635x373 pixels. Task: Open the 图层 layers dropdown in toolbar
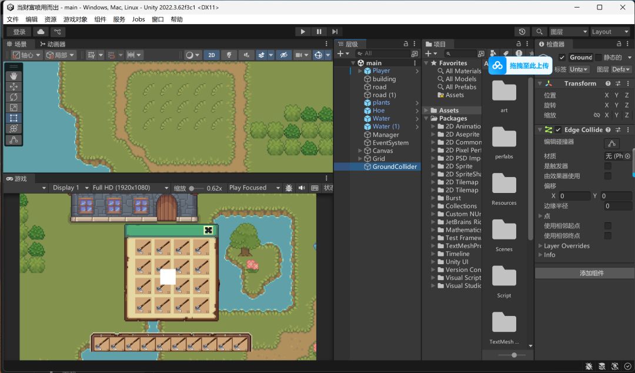pos(569,32)
